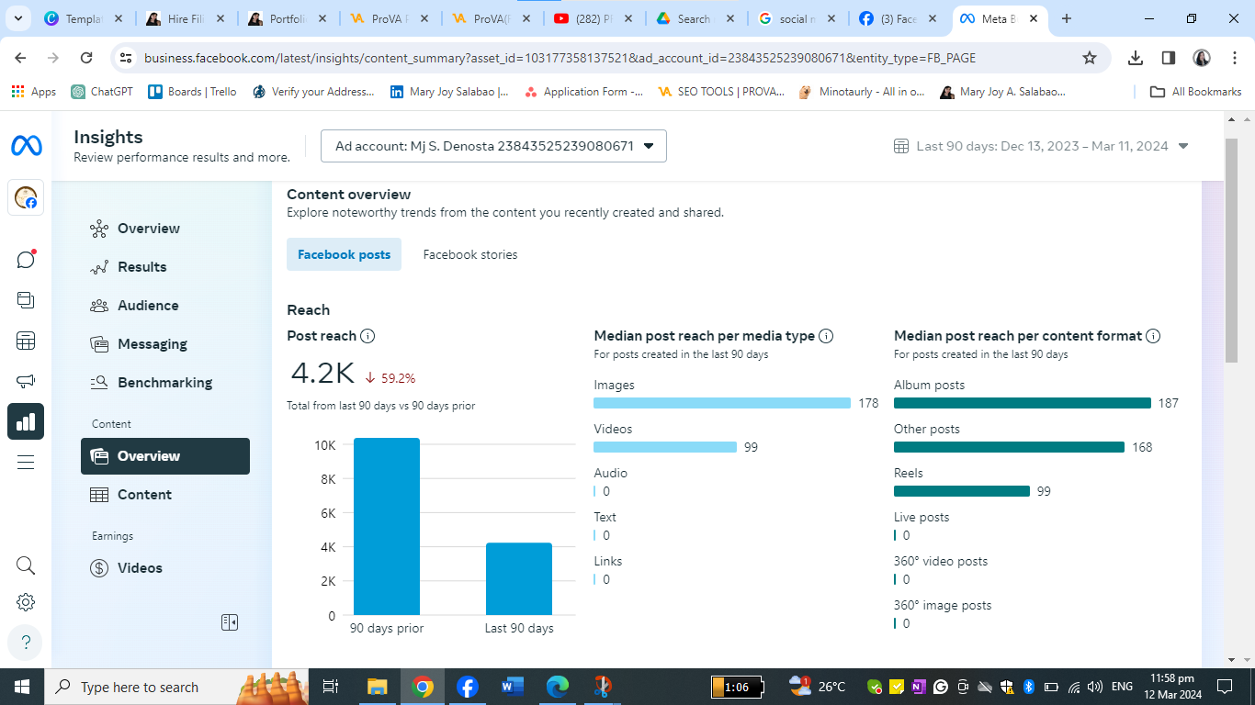Open All Bookmarks folder
1255x705 pixels.
pyautogui.click(x=1196, y=92)
